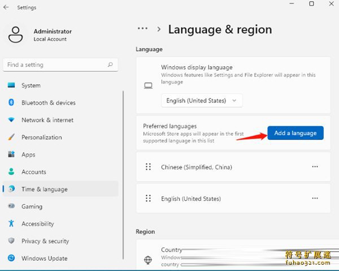The width and height of the screenshot is (339, 271).
Task: Go to Windows Update page
Action: [x=44, y=259]
